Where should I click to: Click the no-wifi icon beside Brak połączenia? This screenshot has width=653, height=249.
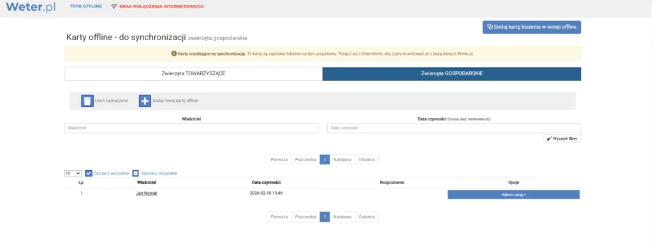(114, 6)
